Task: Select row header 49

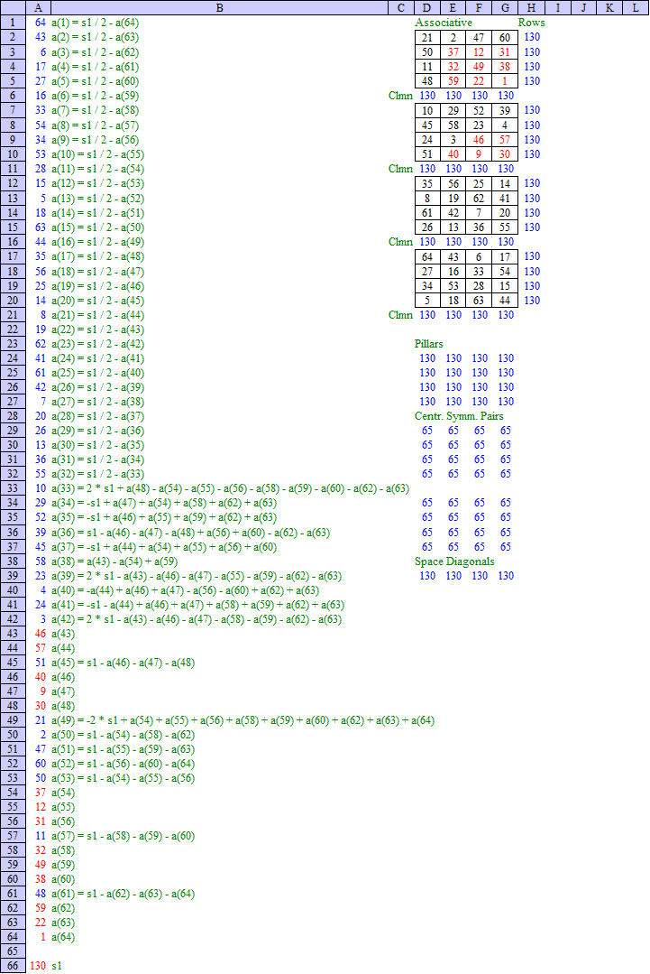Action: pyautogui.click(x=13, y=720)
